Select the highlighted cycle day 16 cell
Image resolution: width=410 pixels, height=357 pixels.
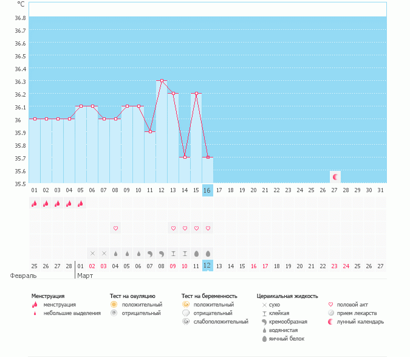(208, 190)
